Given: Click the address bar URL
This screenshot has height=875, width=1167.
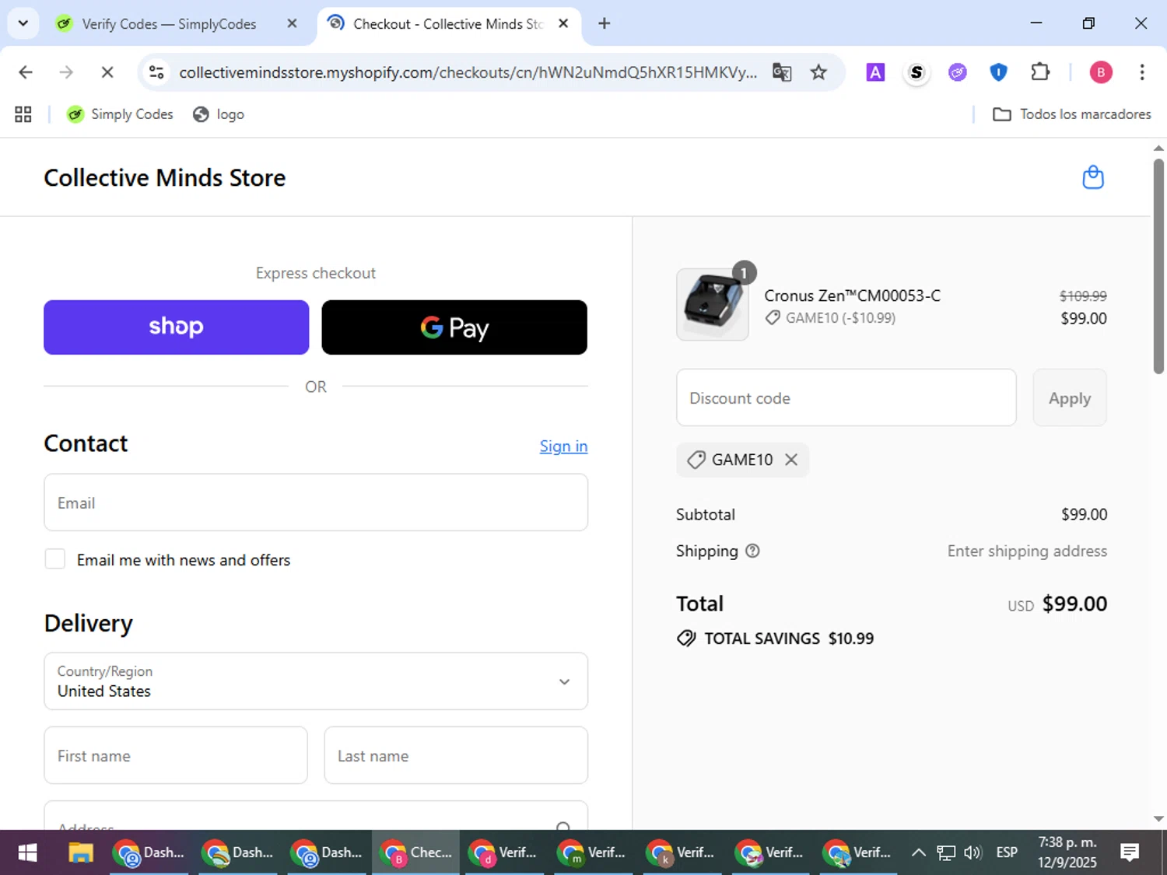Looking at the screenshot, I should [468, 72].
